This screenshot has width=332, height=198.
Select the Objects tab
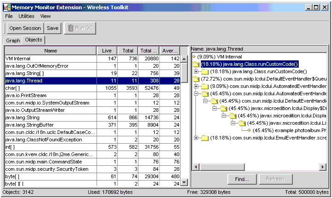34,40
